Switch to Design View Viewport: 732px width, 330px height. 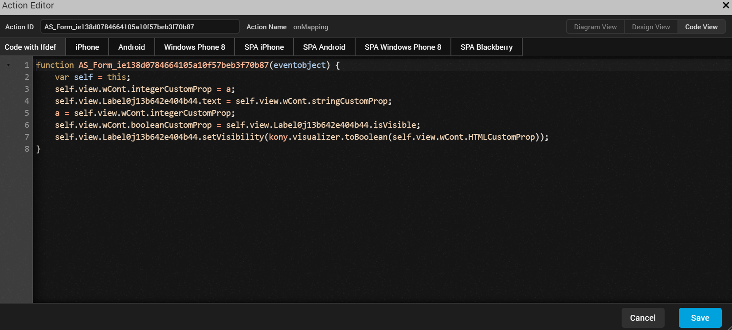pos(650,27)
